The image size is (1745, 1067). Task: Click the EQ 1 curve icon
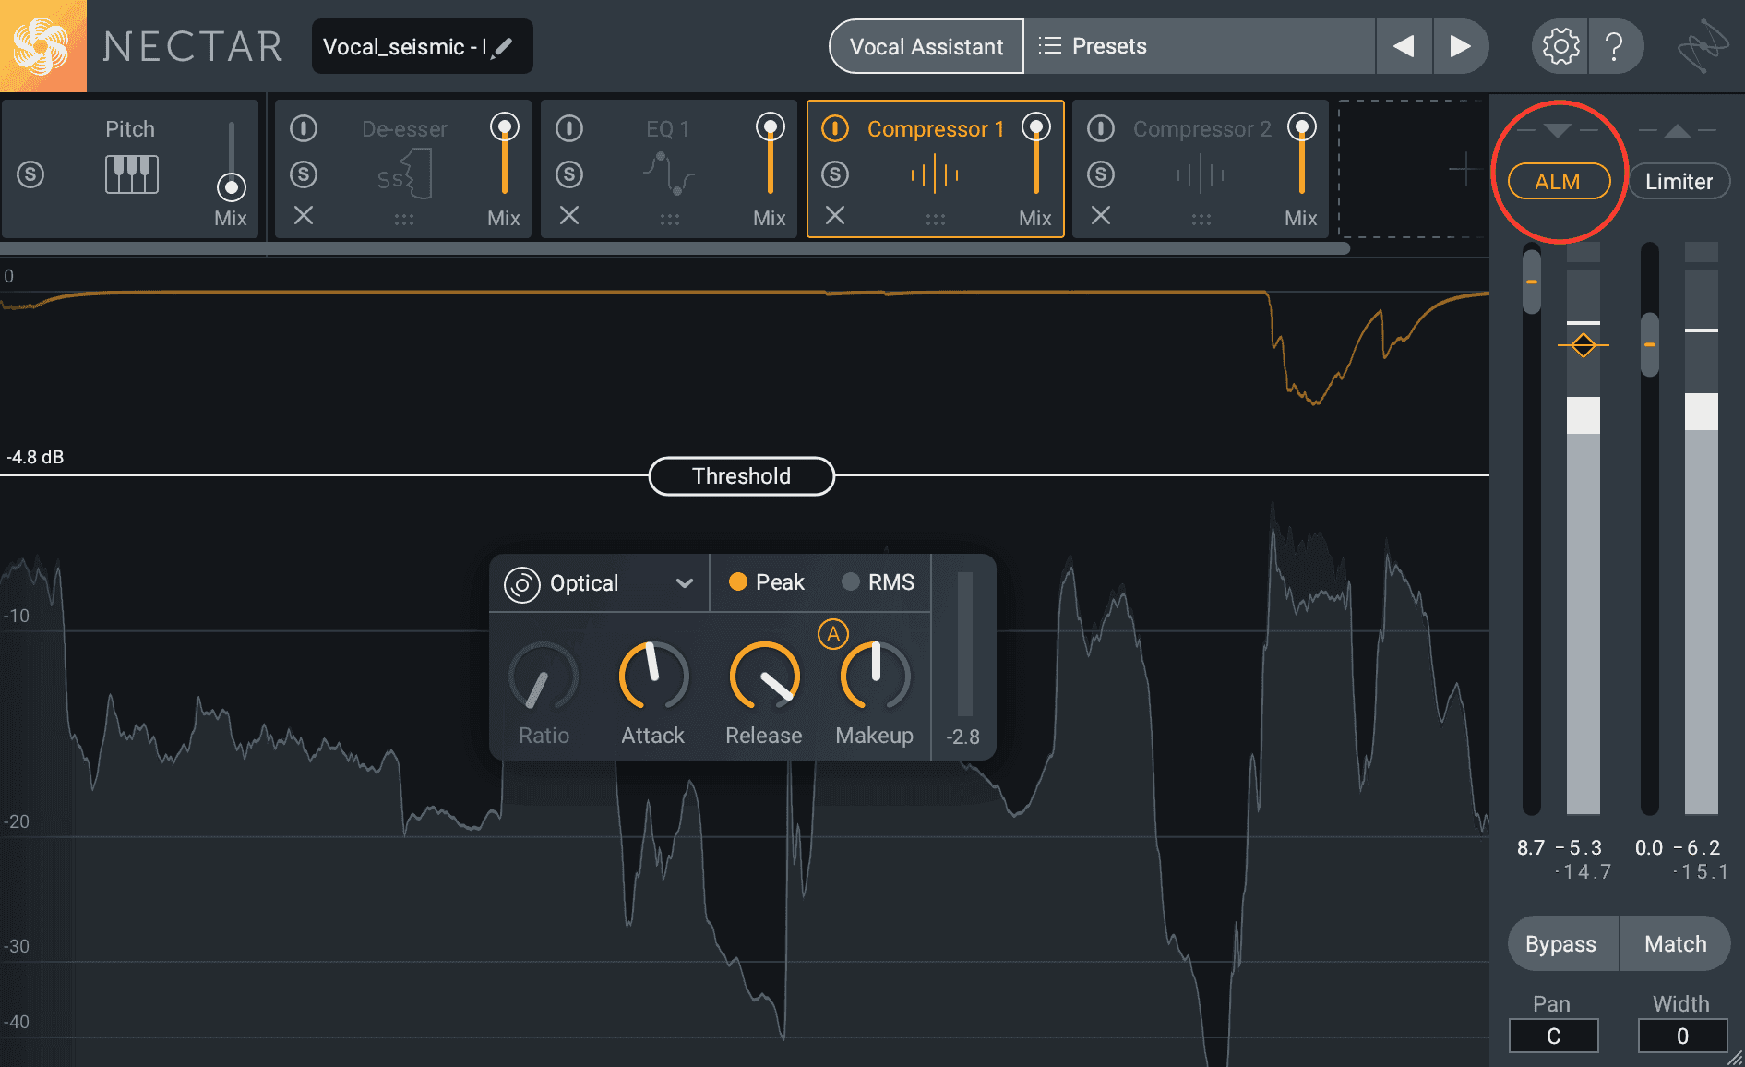tap(669, 174)
